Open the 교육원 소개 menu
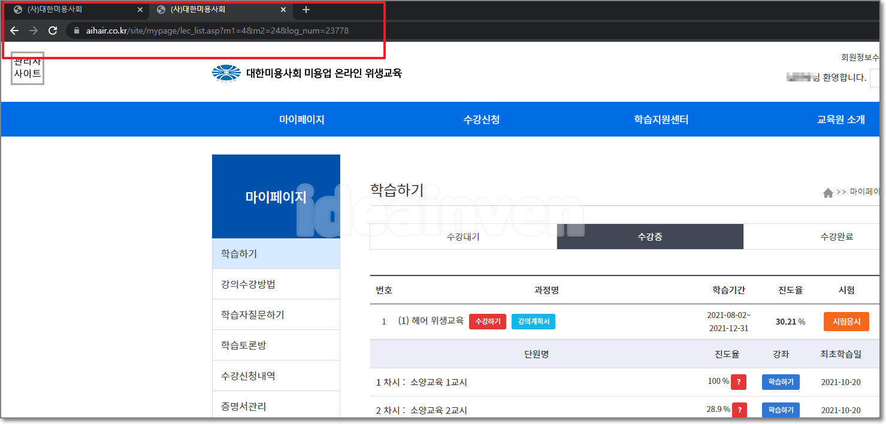 point(840,119)
